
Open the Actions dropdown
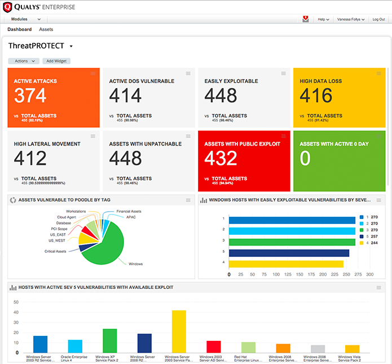coord(24,61)
